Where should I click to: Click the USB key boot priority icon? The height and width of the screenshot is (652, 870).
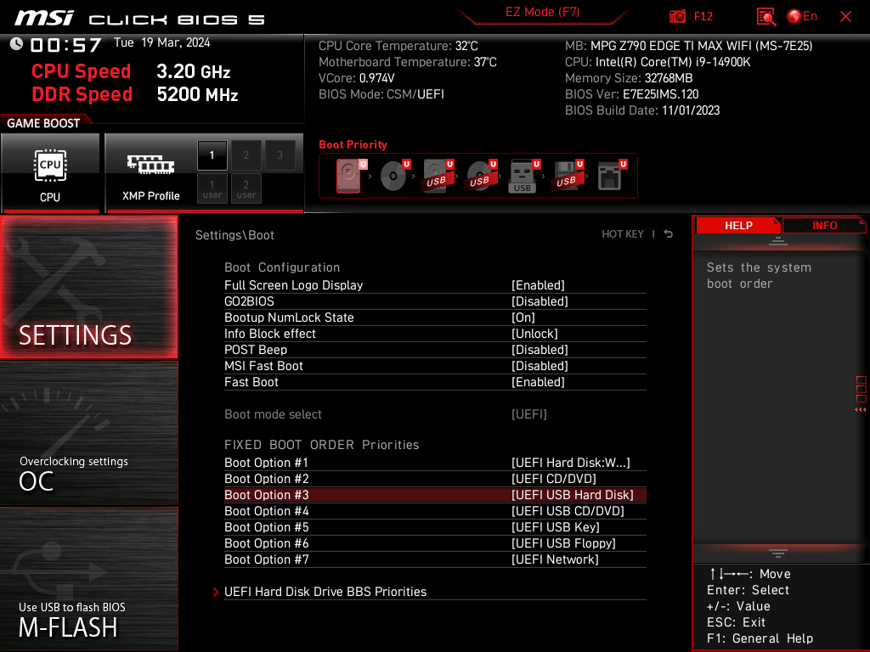point(523,177)
